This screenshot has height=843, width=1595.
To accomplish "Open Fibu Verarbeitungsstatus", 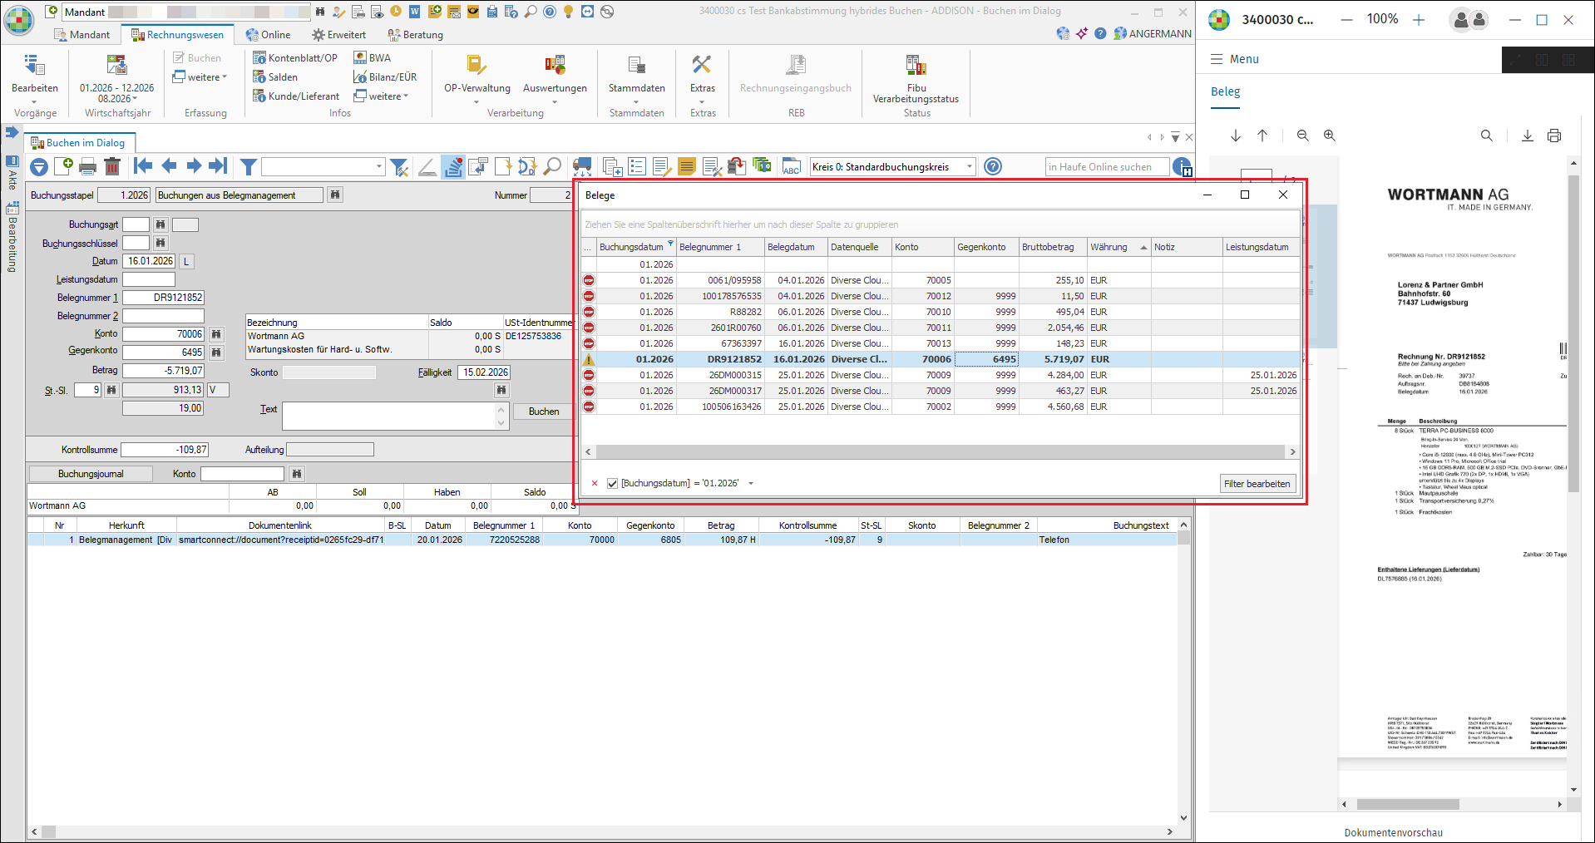I will (x=916, y=80).
